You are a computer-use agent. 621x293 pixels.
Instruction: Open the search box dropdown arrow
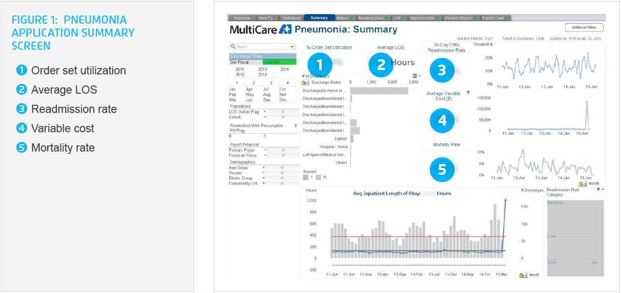[292, 46]
